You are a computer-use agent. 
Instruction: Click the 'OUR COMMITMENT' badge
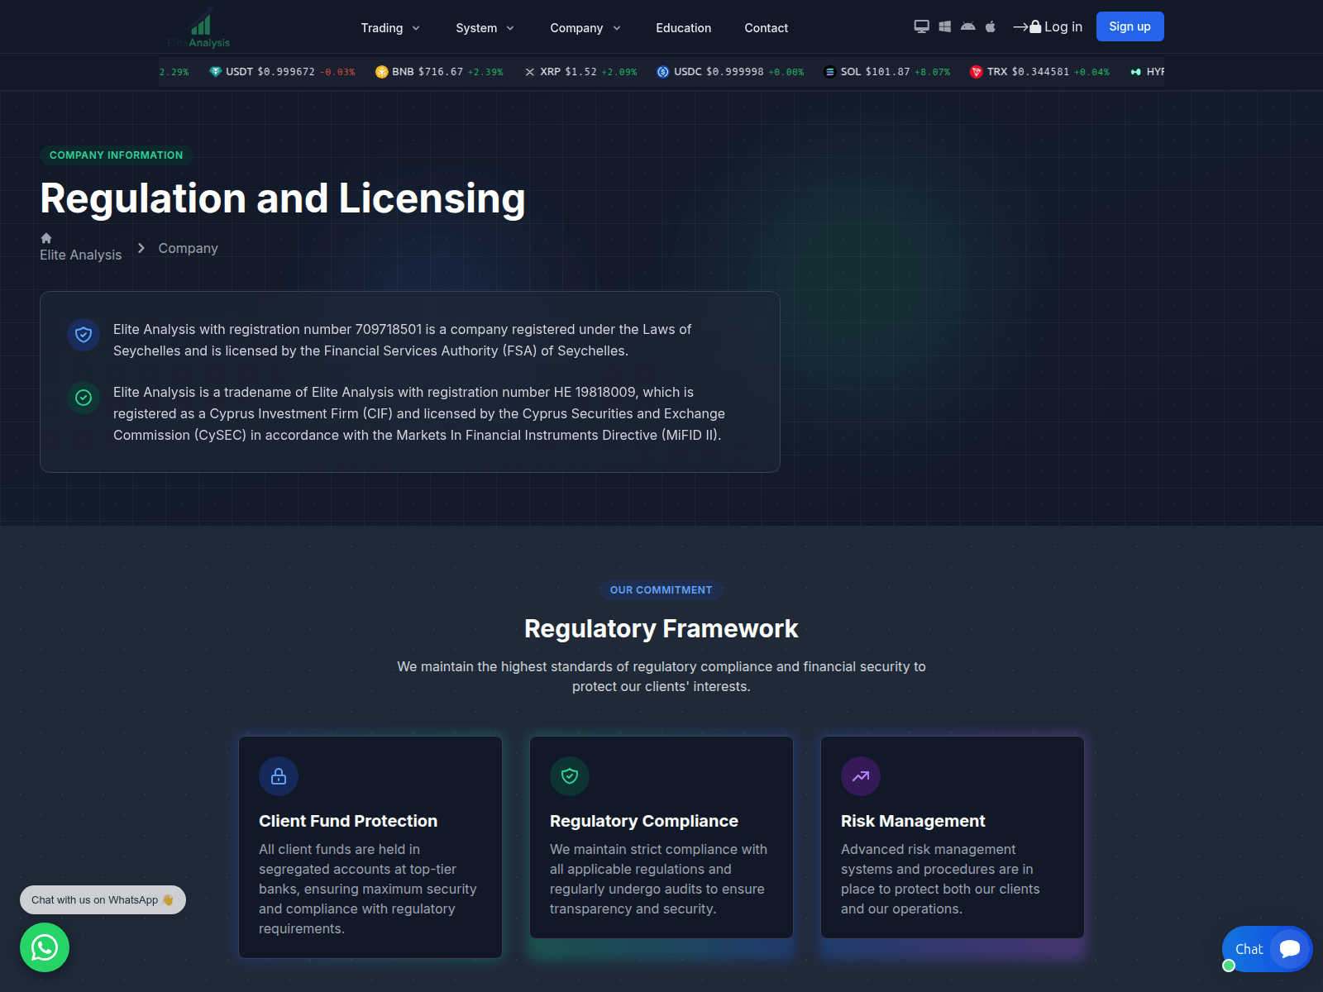[x=661, y=590]
